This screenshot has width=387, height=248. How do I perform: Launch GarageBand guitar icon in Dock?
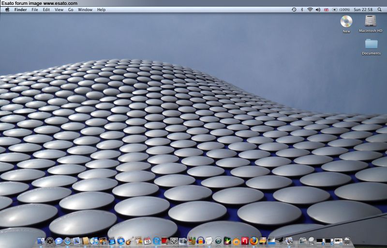[129, 240]
